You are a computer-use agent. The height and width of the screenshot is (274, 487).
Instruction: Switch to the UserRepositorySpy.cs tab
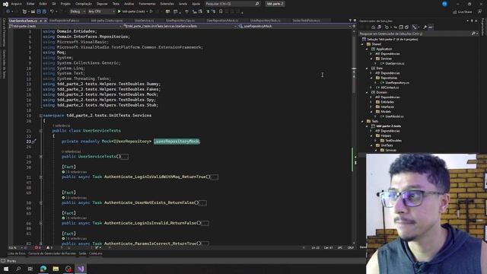click(x=180, y=21)
